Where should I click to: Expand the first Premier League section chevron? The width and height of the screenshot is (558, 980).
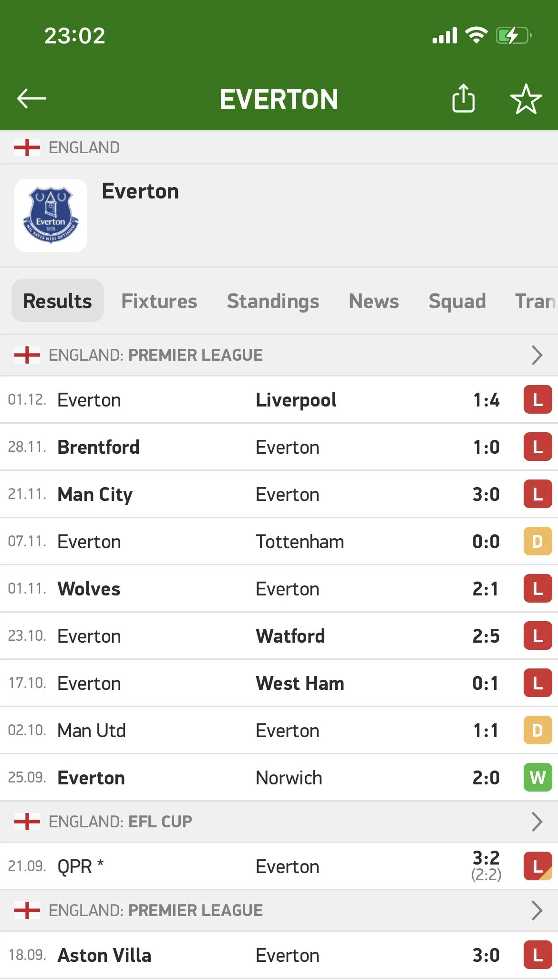click(x=537, y=355)
